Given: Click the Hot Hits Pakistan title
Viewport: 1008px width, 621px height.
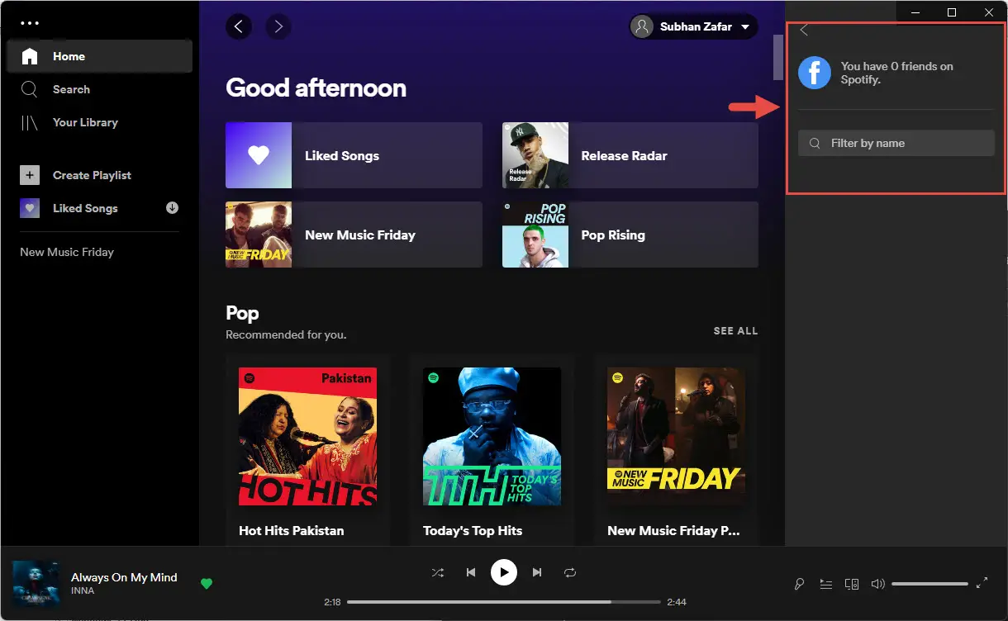Looking at the screenshot, I should pos(291,530).
